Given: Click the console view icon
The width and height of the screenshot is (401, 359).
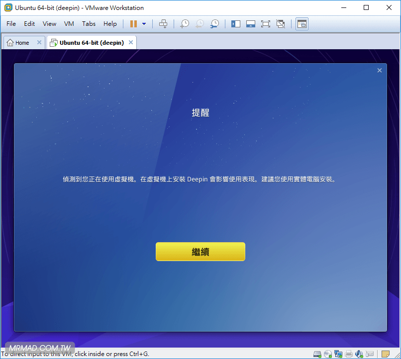Looking at the screenshot, I should [302, 24].
